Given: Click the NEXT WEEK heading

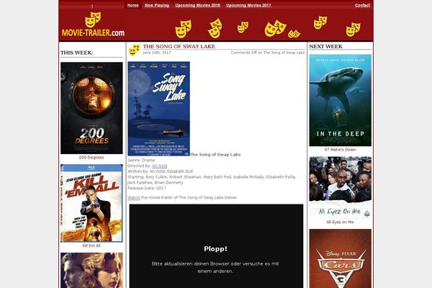Looking at the screenshot, I should 325,46.
